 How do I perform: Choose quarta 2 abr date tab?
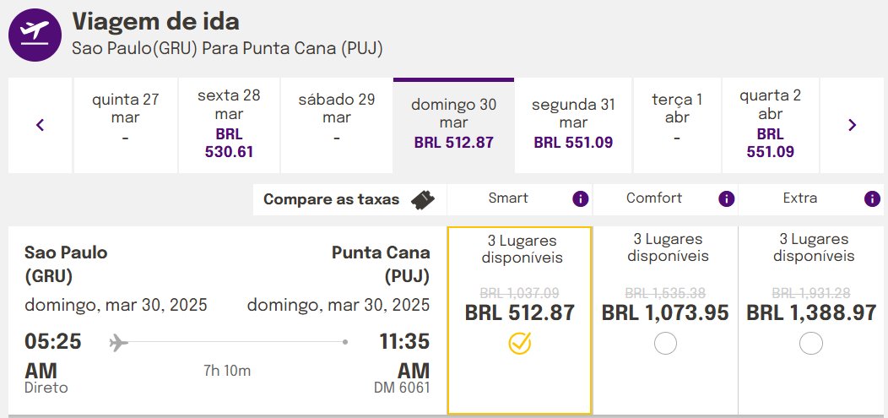tap(770, 125)
